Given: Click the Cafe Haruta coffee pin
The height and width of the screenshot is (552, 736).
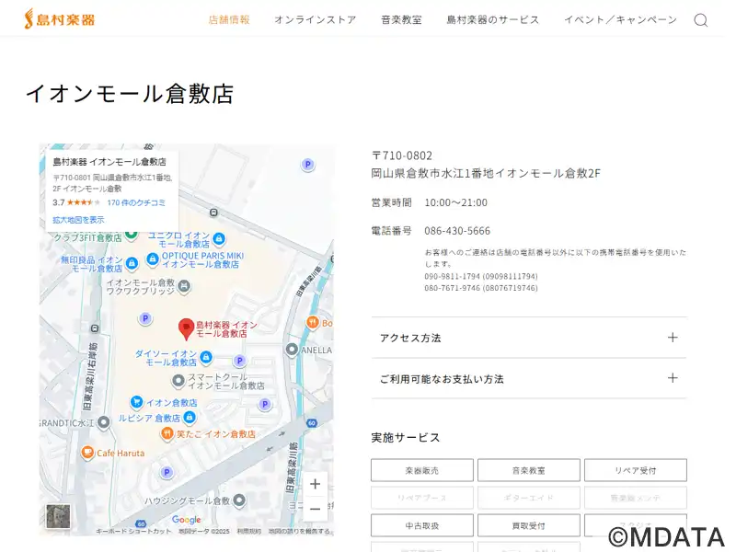Looking at the screenshot, I should 86,453.
